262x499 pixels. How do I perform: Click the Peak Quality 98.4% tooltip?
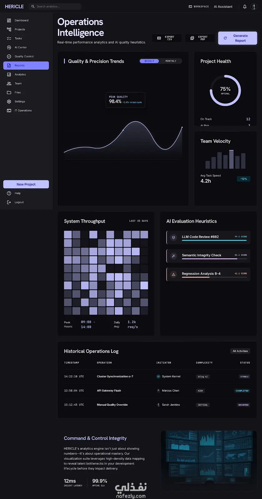[125, 100]
